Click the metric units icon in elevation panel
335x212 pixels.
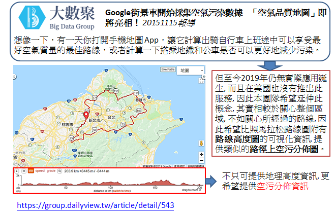tap(24, 171)
